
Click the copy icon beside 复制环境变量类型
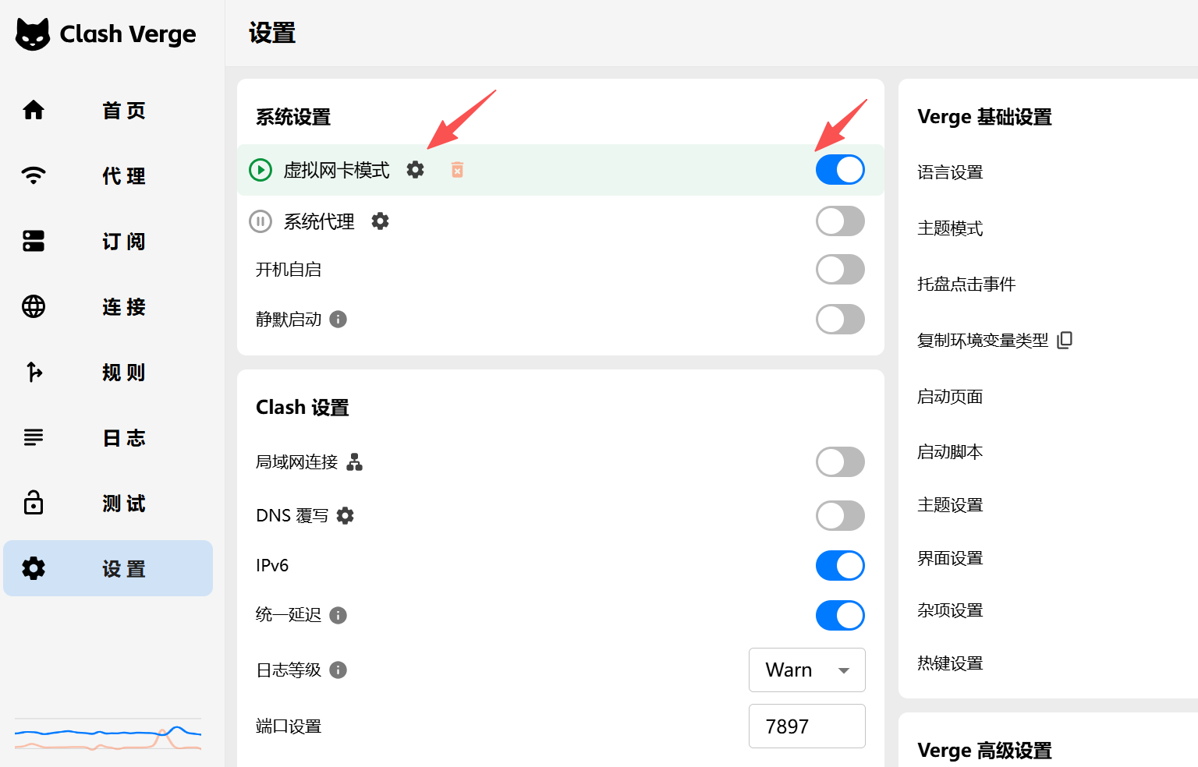coord(1065,341)
